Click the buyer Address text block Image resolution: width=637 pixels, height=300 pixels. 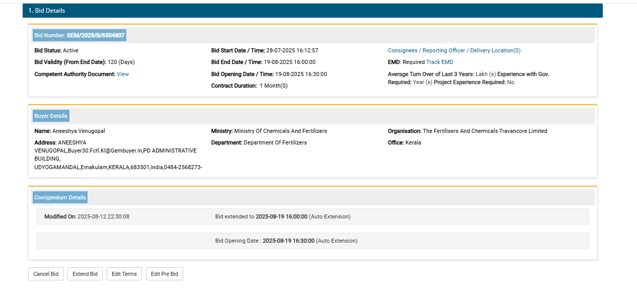click(x=118, y=155)
